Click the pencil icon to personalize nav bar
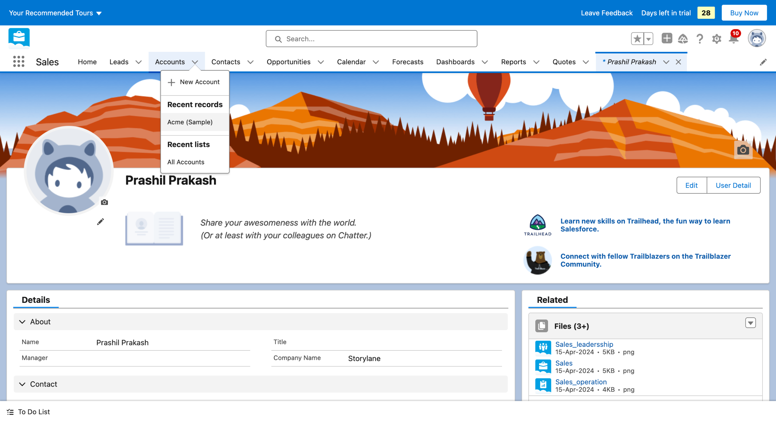This screenshot has width=776, height=422. pos(763,62)
